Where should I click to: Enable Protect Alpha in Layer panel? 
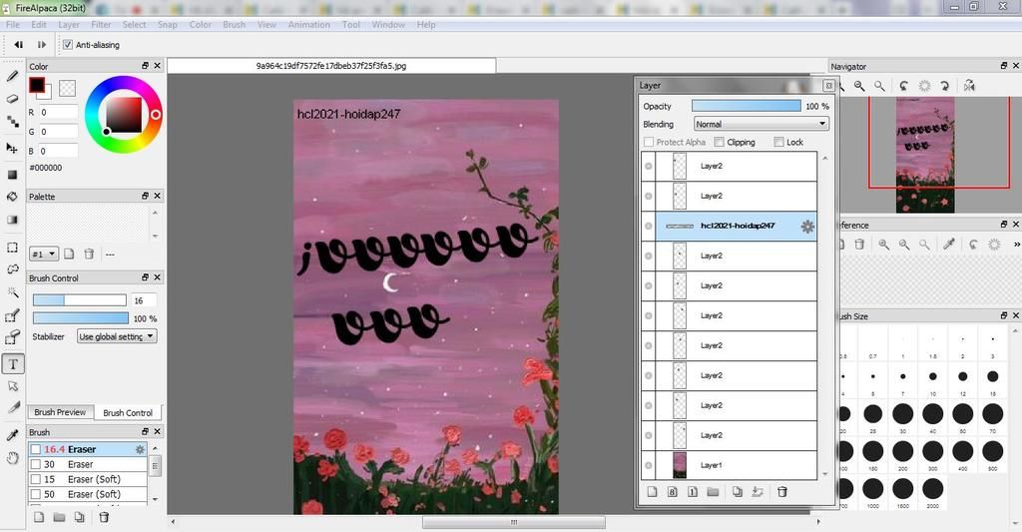(649, 142)
